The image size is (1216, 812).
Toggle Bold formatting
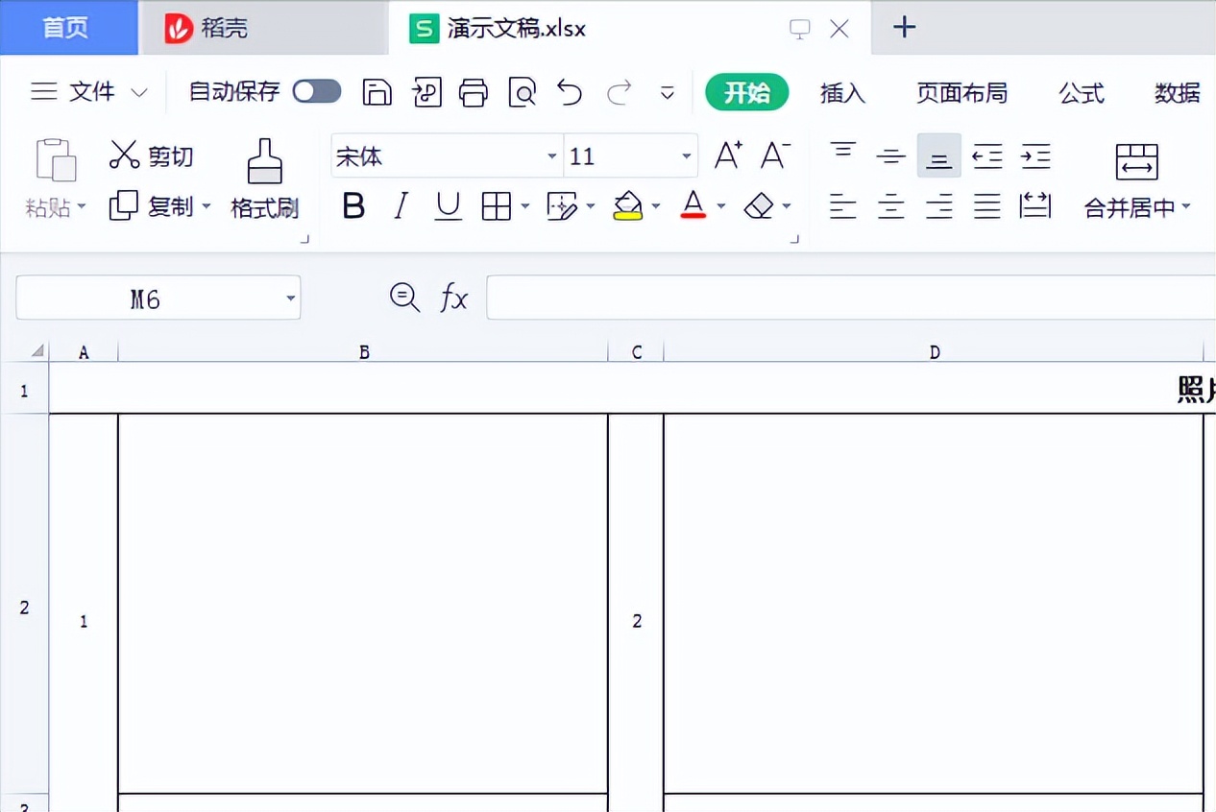pos(353,205)
